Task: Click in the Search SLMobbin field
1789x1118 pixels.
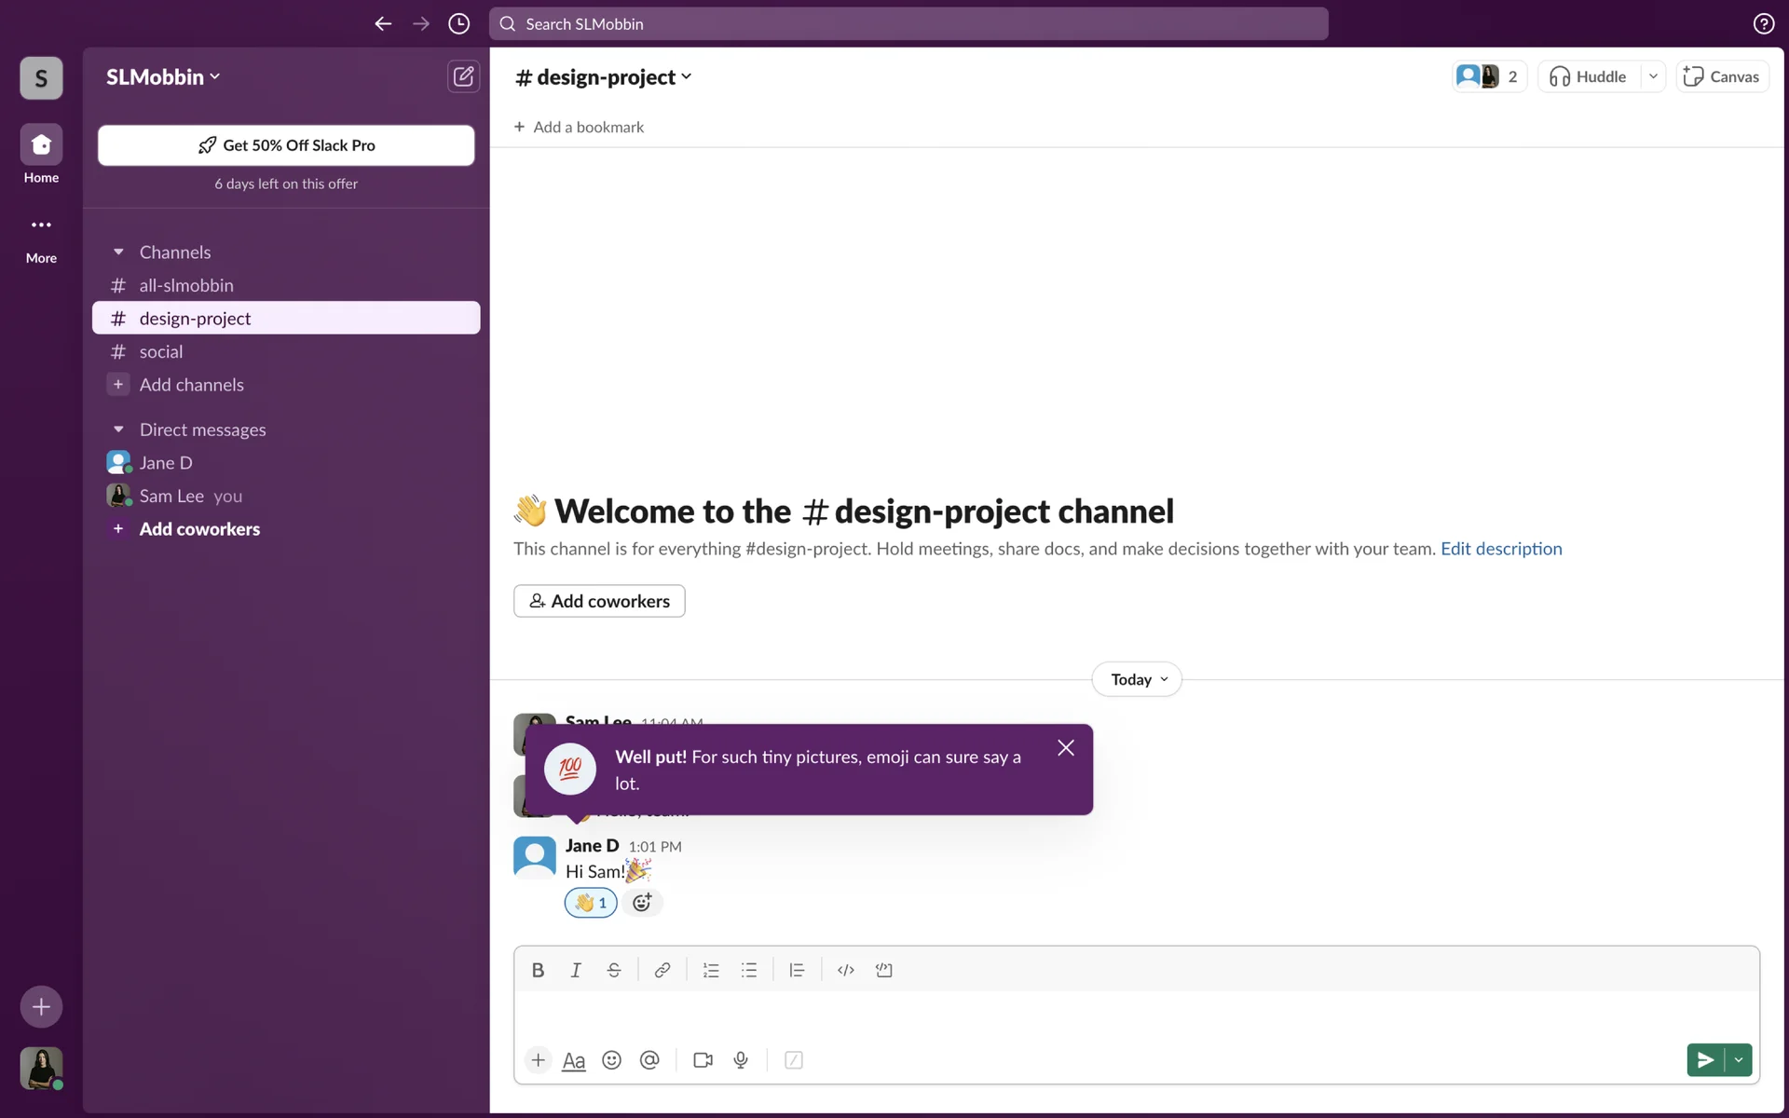Action: (x=908, y=24)
